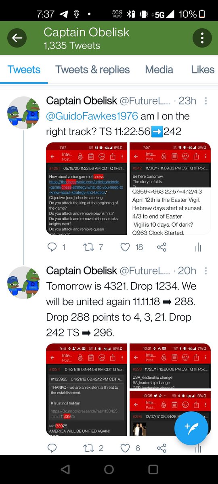Share the 'Tomorrow is 4321' tweet

(162, 448)
